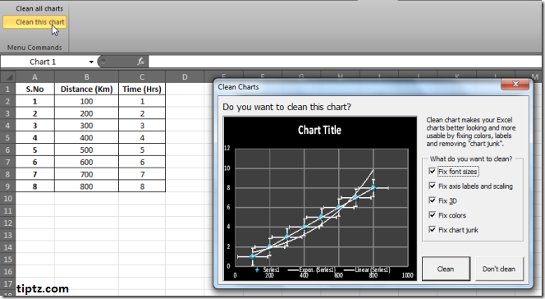Select column A header
The image size is (545, 299).
(34, 77)
